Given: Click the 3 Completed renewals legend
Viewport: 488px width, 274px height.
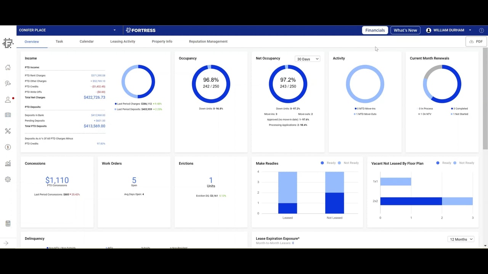Looking at the screenshot, I should 459,109.
